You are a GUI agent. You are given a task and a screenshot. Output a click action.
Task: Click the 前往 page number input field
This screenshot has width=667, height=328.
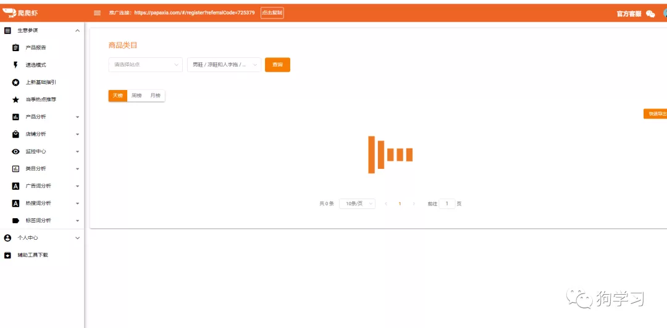click(x=447, y=204)
